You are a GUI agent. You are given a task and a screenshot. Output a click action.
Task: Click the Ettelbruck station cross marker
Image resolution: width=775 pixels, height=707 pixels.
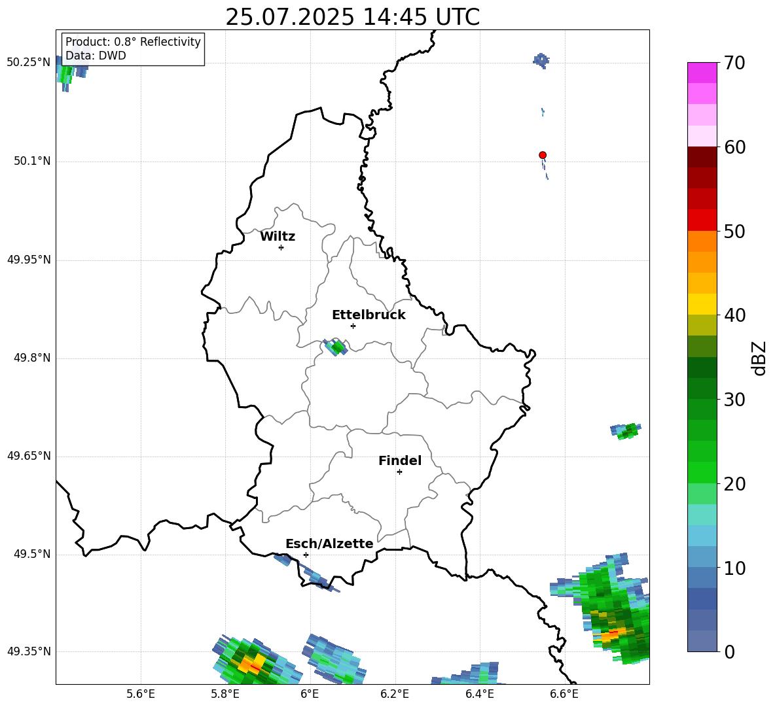353,326
